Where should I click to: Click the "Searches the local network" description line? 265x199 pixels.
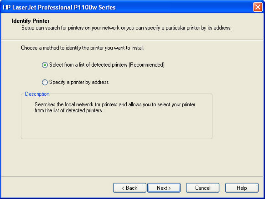click(x=115, y=104)
